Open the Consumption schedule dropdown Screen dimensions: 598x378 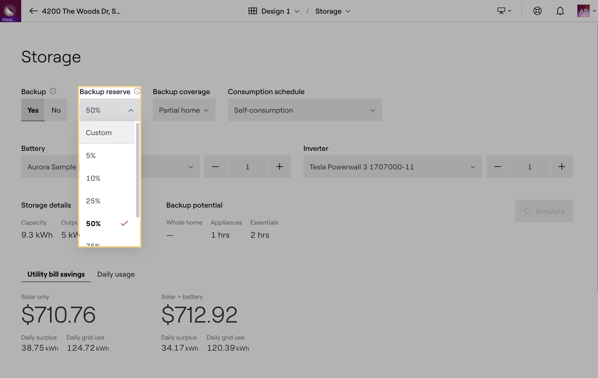pos(304,110)
